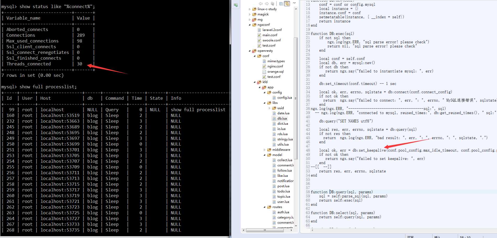The image size is (497, 238).
Task: Click 'localhost:53519' host in processlist
Action: [x=60, y=115]
